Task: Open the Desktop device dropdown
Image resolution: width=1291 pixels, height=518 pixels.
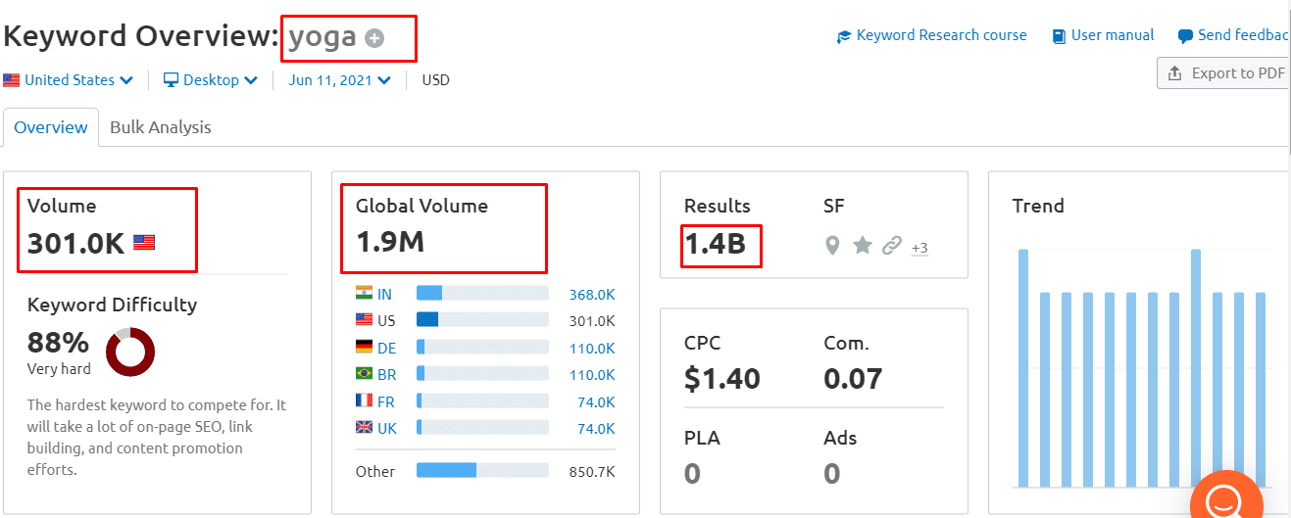Action: (x=211, y=80)
